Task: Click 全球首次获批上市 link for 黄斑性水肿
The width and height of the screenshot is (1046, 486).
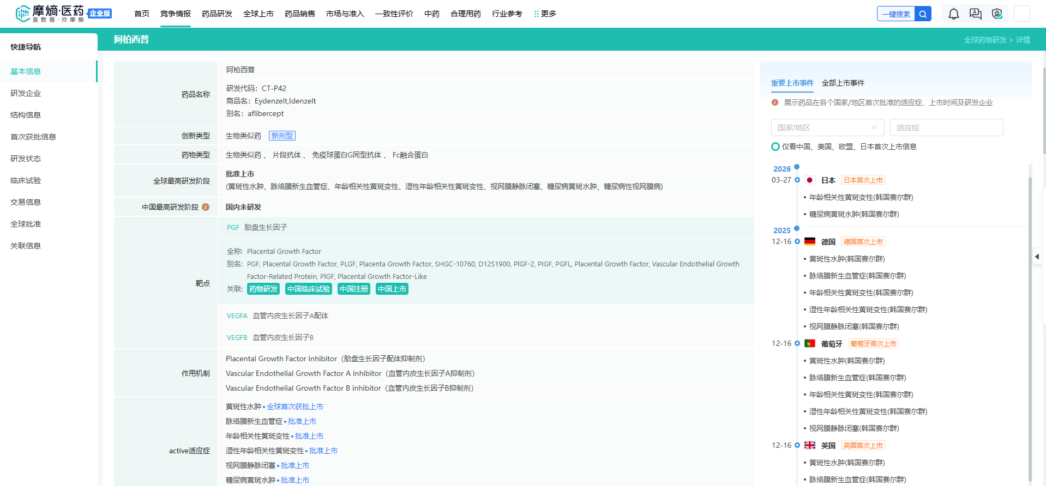Action: coord(295,406)
